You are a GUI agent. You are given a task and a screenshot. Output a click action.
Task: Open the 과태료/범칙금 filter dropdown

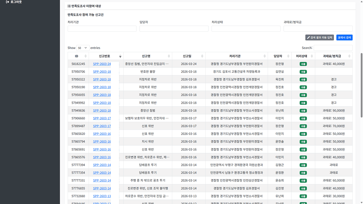pos(317,28)
